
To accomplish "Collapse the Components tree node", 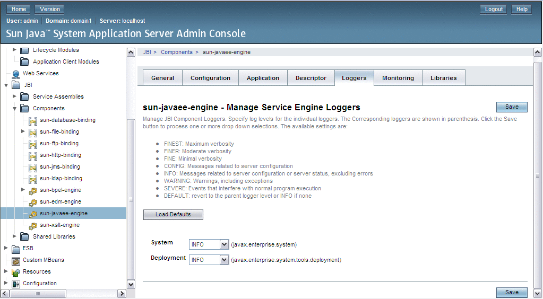I will (x=14, y=108).
